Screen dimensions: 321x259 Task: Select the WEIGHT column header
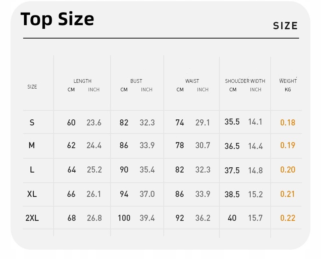click(288, 81)
